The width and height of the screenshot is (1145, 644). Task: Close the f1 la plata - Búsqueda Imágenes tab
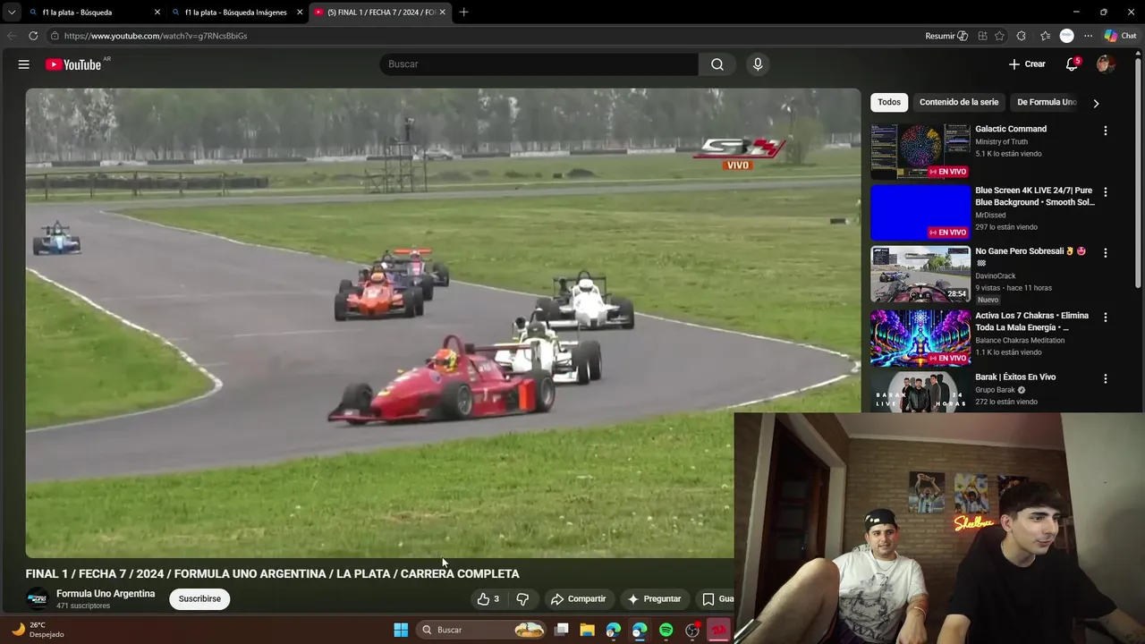pyautogui.click(x=300, y=13)
